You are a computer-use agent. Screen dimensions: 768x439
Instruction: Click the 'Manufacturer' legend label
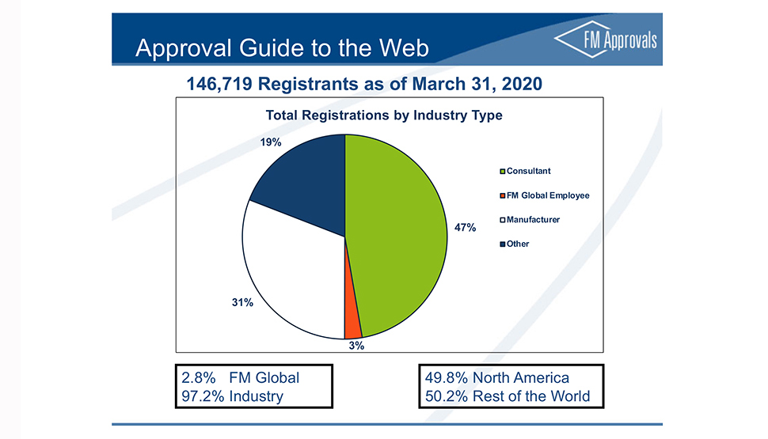533,220
